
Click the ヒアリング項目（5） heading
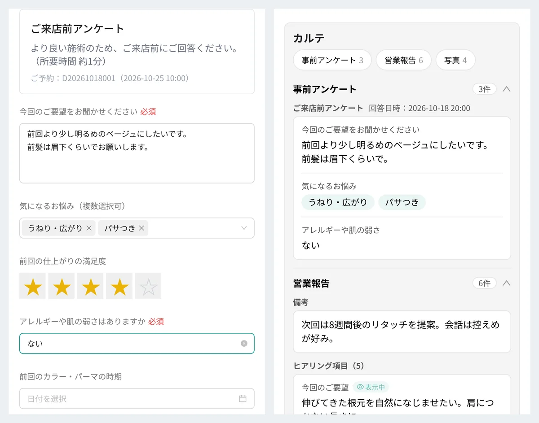coord(329,366)
